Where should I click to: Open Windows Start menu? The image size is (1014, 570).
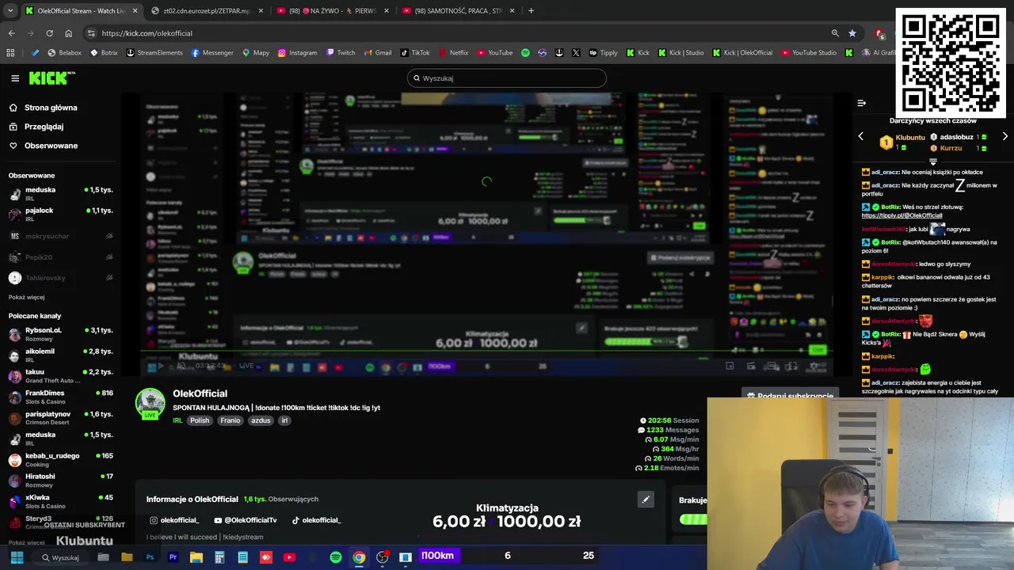(x=17, y=557)
